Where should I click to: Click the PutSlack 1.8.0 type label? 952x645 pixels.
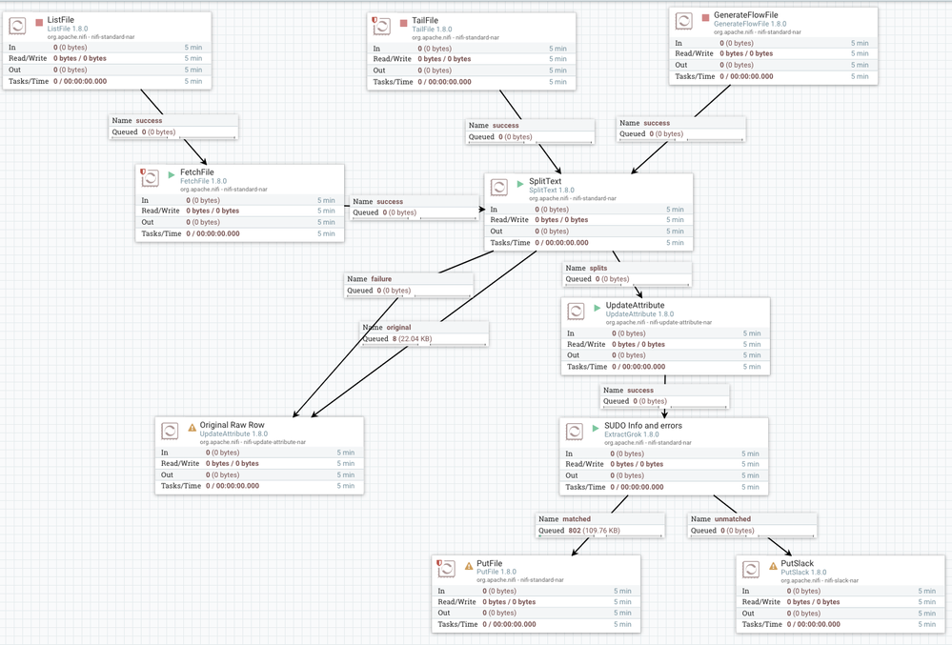tap(803, 573)
